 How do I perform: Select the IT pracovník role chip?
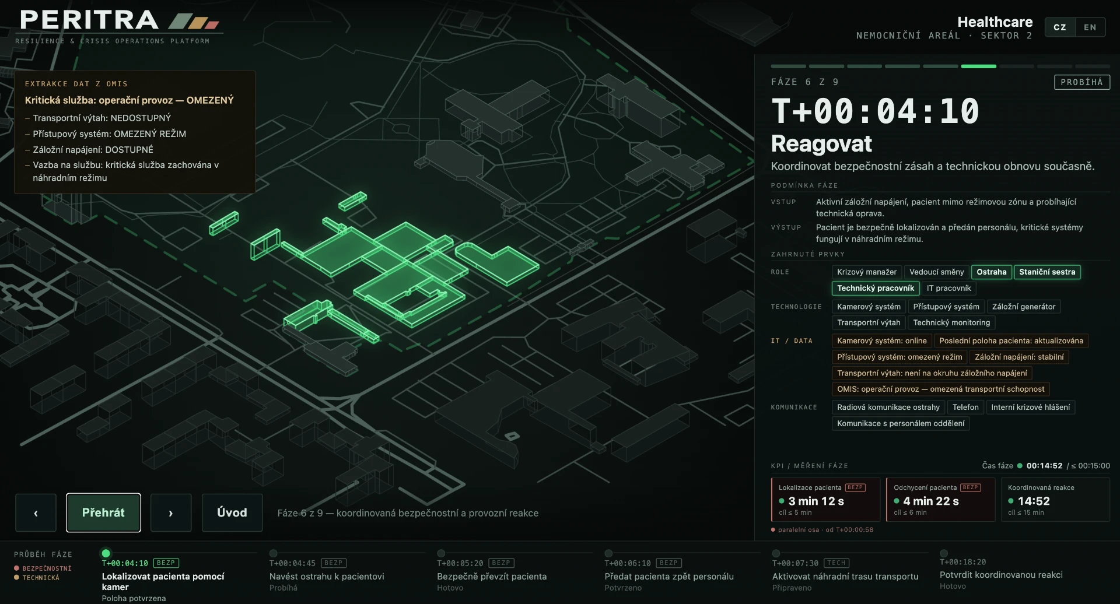[949, 288]
